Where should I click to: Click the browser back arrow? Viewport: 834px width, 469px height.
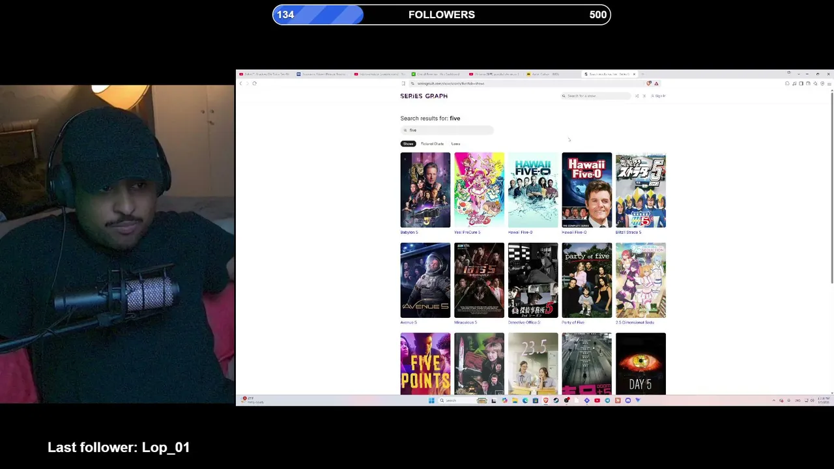(x=240, y=83)
